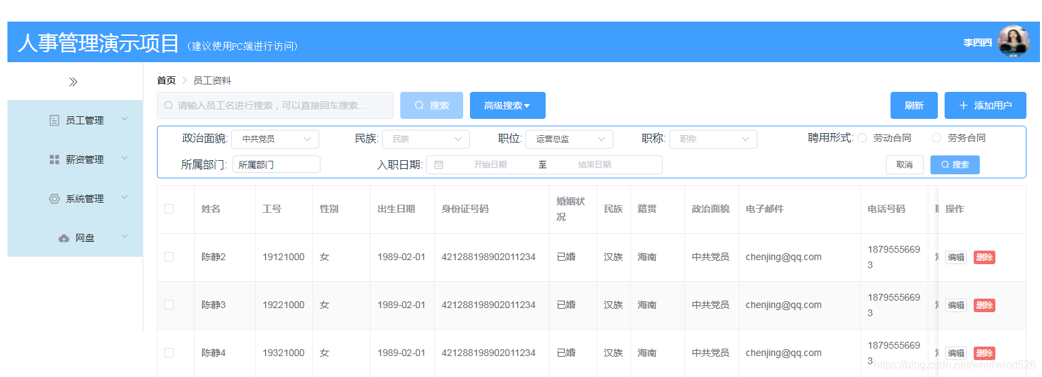Click the 系统管理 gear icon
The height and width of the screenshot is (377, 1042).
pos(54,199)
